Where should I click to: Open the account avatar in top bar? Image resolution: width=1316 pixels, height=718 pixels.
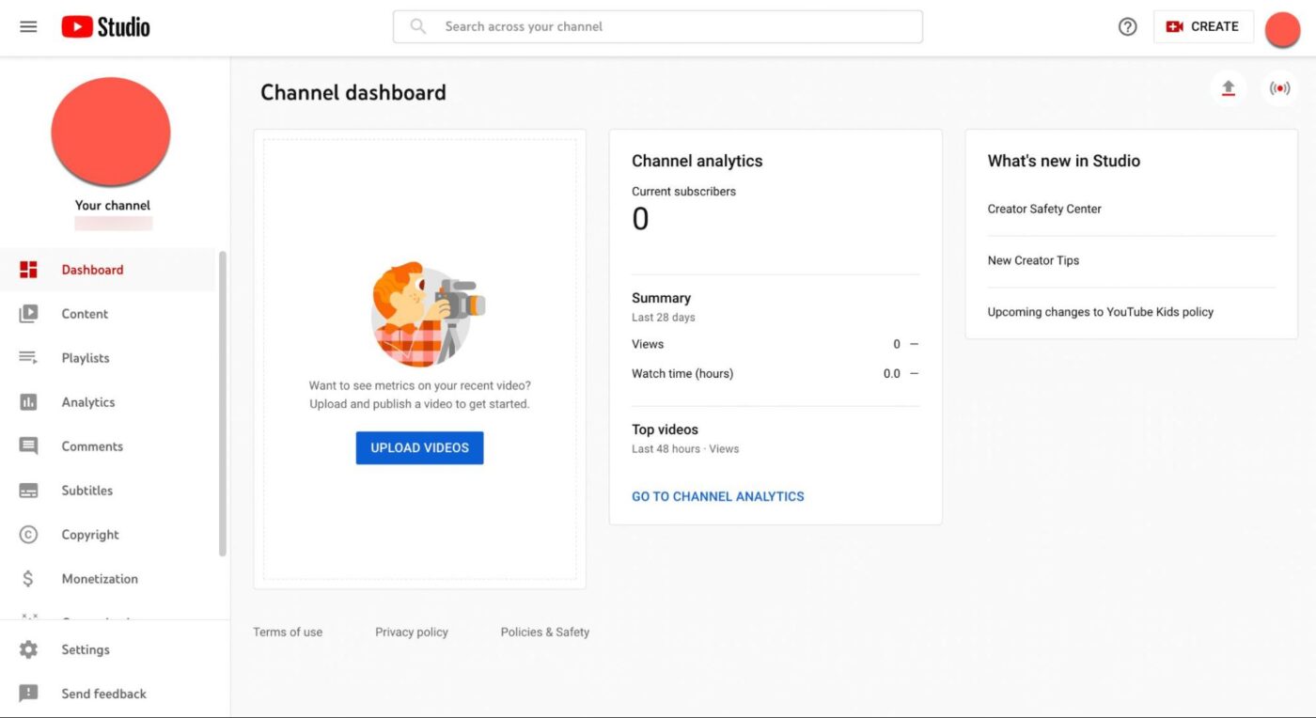1282,29
